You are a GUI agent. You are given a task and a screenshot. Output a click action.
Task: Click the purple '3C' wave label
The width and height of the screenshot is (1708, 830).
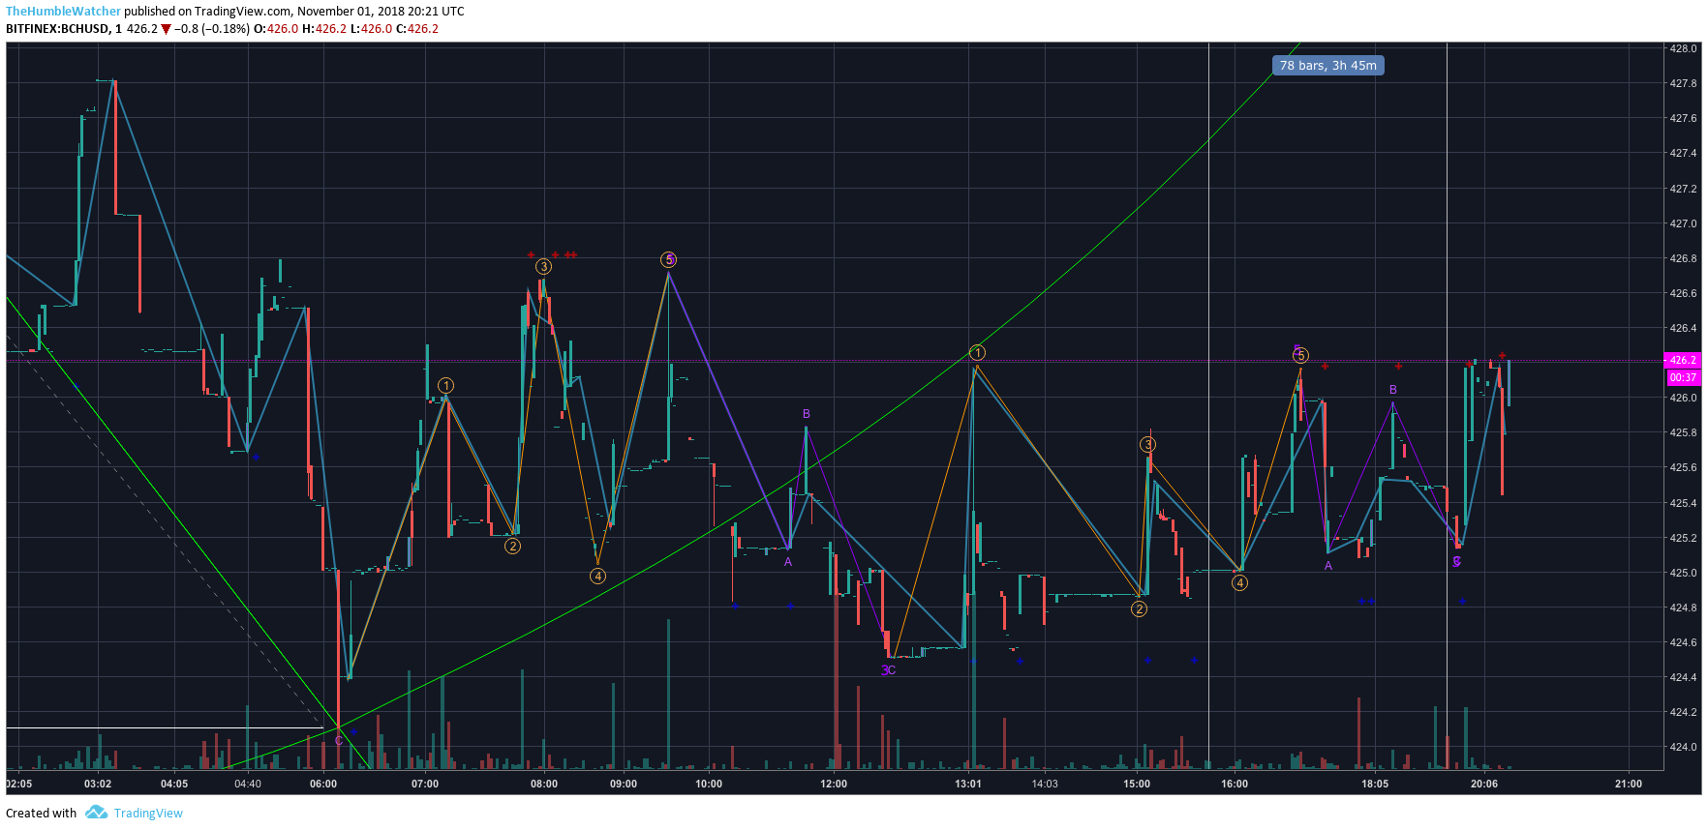coord(888,670)
